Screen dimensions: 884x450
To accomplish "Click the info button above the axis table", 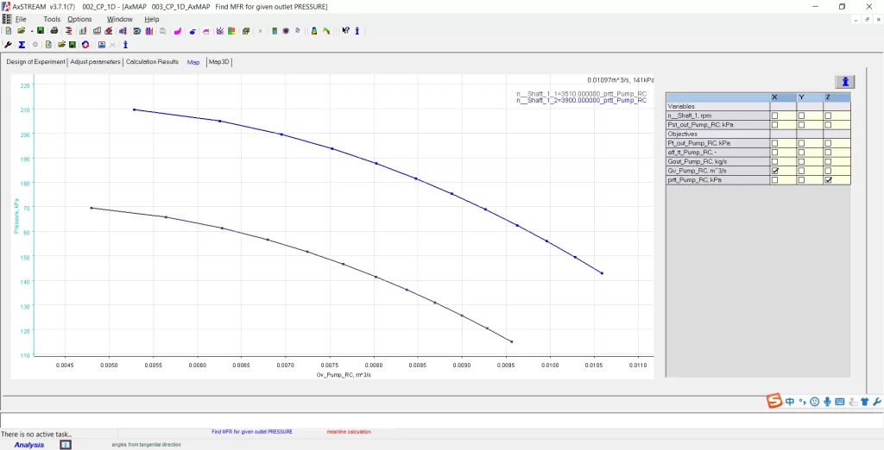I will pos(845,82).
